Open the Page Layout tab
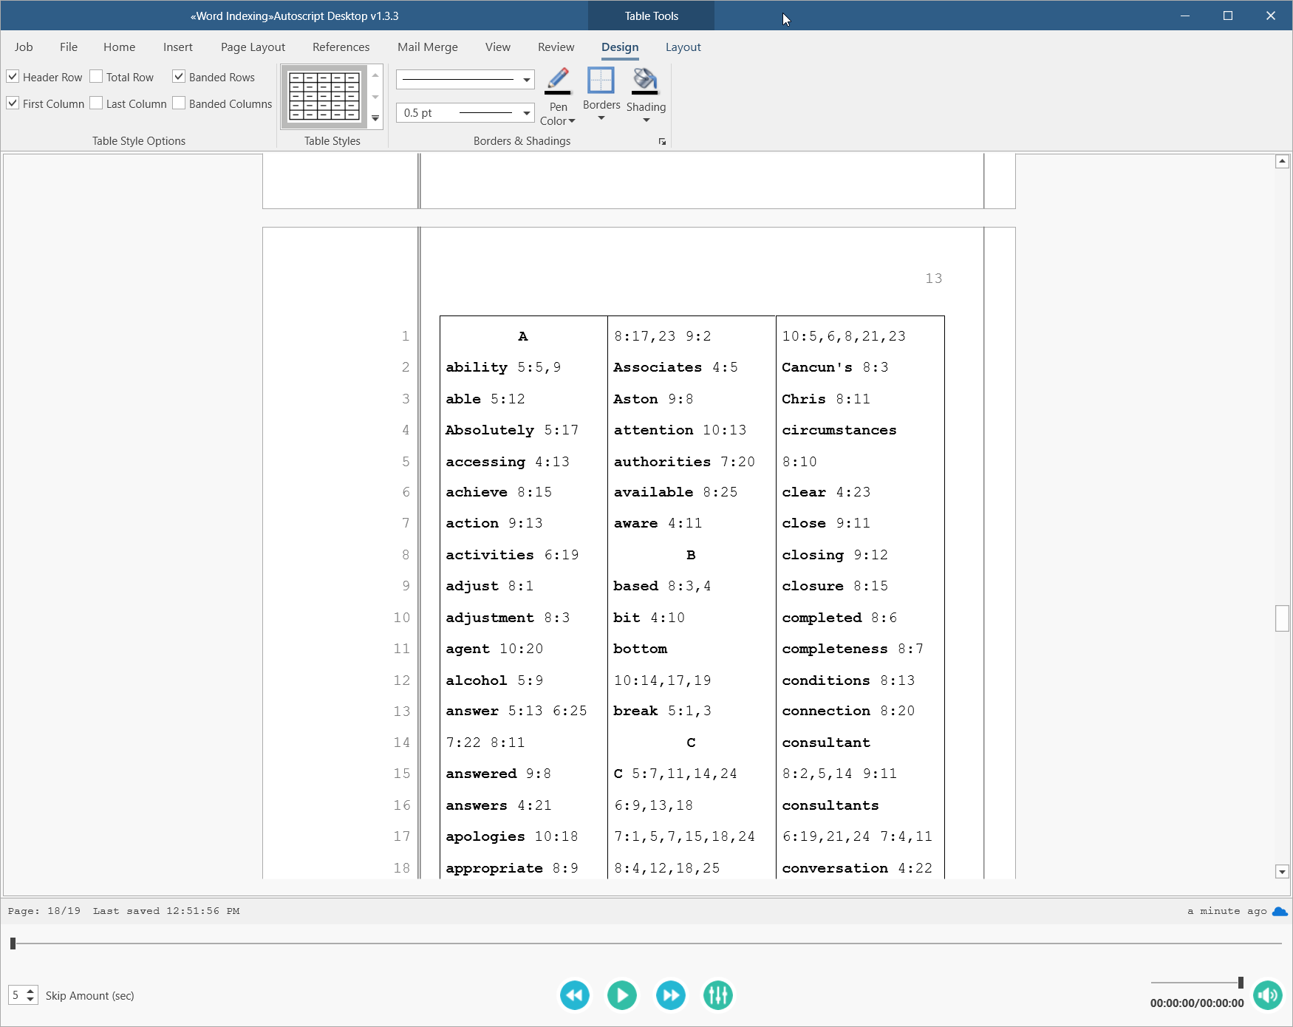The image size is (1293, 1027). tap(253, 47)
